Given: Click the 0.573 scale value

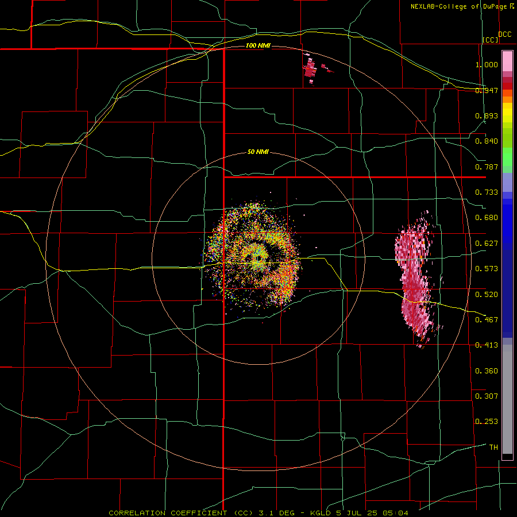Looking at the screenshot, I should [x=487, y=269].
